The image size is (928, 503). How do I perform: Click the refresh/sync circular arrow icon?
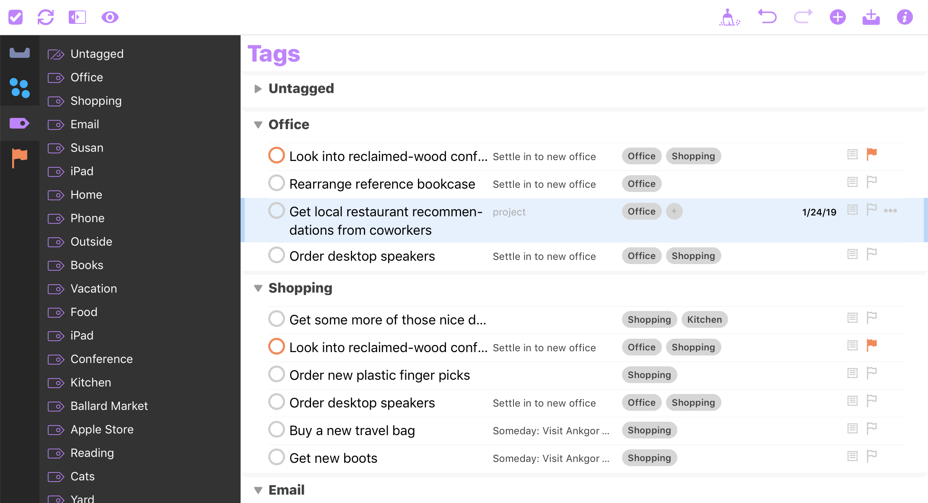[46, 17]
